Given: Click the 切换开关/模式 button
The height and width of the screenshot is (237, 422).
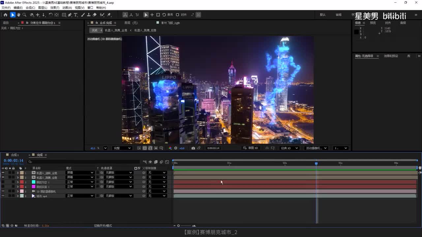Looking at the screenshot, I should tap(103, 226).
